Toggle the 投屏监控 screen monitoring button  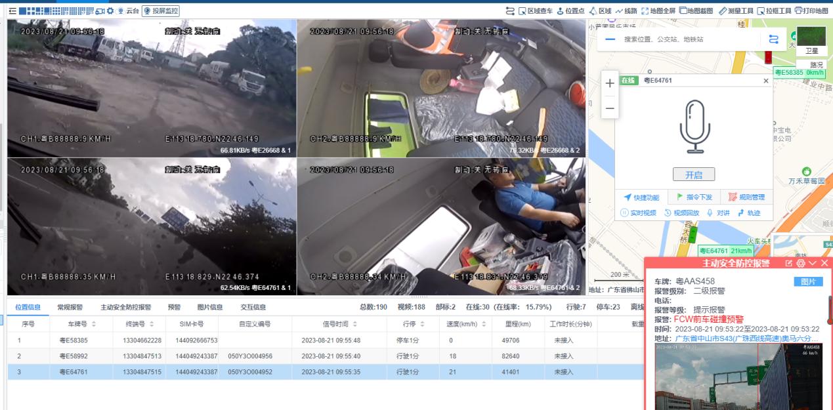point(161,11)
